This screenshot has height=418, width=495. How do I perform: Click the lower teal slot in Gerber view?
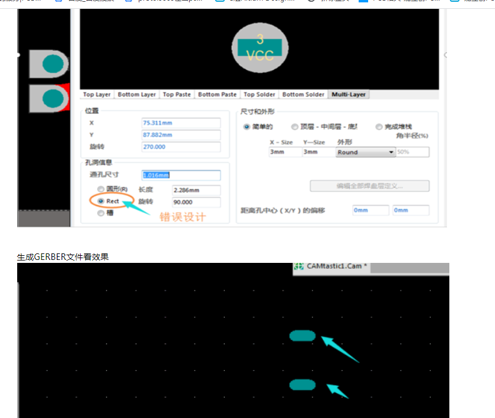[x=302, y=385]
